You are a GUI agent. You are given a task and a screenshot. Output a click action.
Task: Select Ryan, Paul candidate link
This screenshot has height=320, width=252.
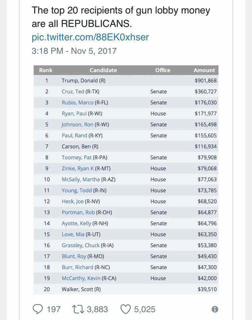[x=74, y=114]
